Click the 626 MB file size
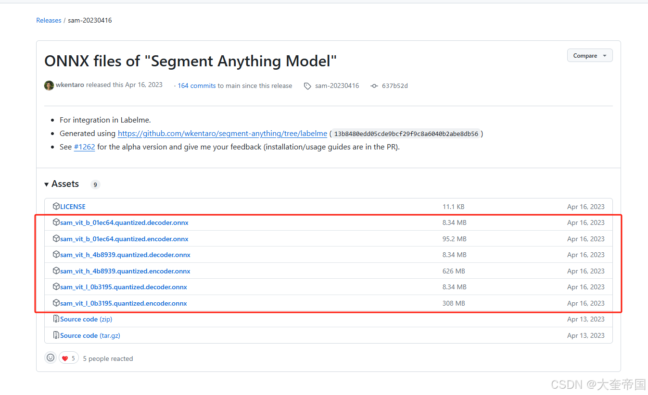 click(454, 271)
